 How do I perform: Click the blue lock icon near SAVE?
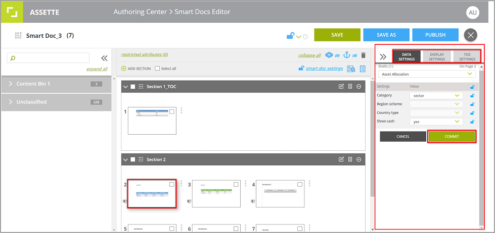290,36
